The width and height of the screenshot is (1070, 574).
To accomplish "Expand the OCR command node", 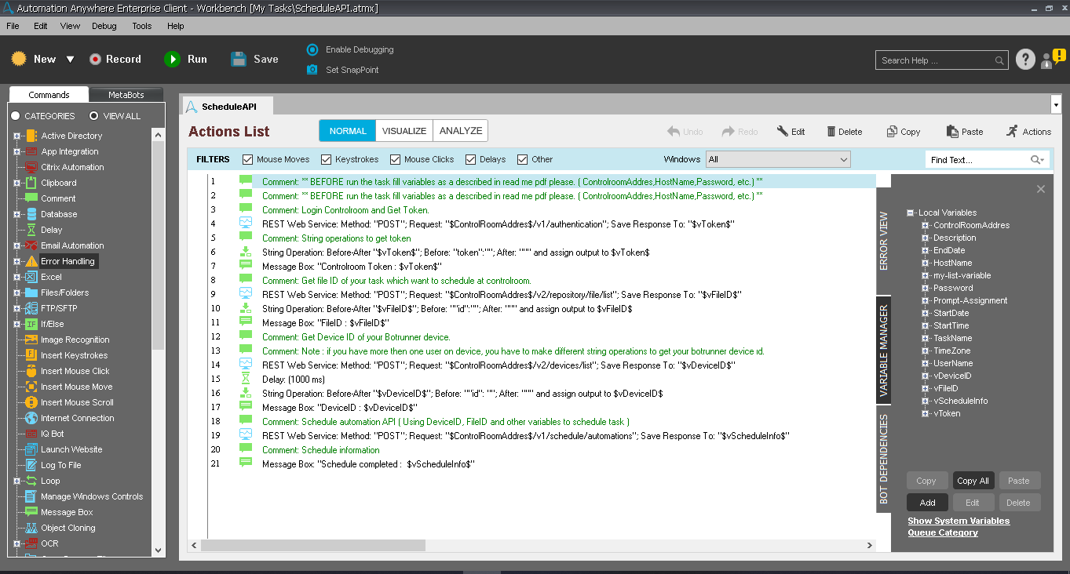I will click(x=16, y=543).
